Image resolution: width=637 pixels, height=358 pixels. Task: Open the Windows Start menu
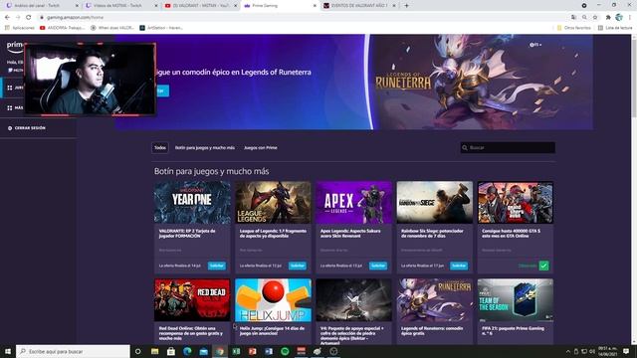8,351
